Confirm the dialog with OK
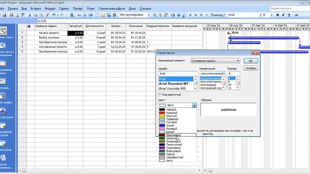This screenshot has height=174, width=310. pyautogui.click(x=251, y=61)
